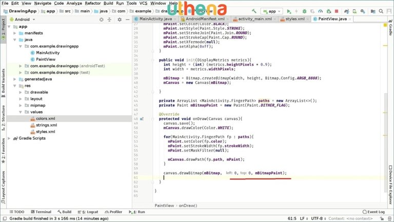Image resolution: width=394 pixels, height=222 pixels.
Task: Click the green Run app button
Action: (x=289, y=11)
